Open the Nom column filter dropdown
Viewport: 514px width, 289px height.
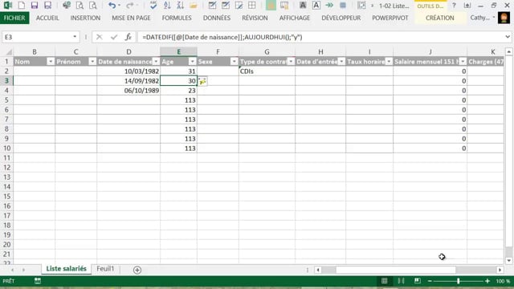pyautogui.click(x=51, y=62)
